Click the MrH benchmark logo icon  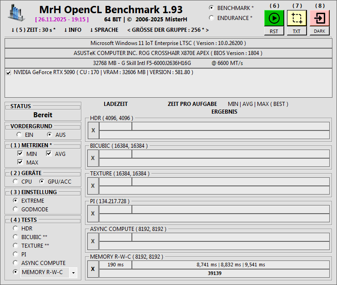[x=16, y=13]
